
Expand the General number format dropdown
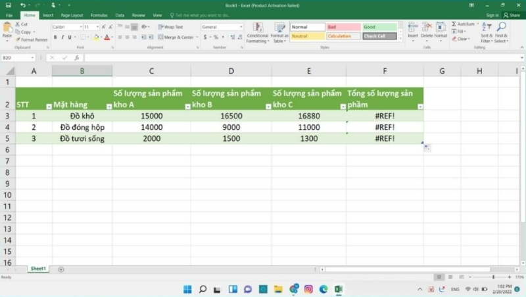click(x=241, y=27)
